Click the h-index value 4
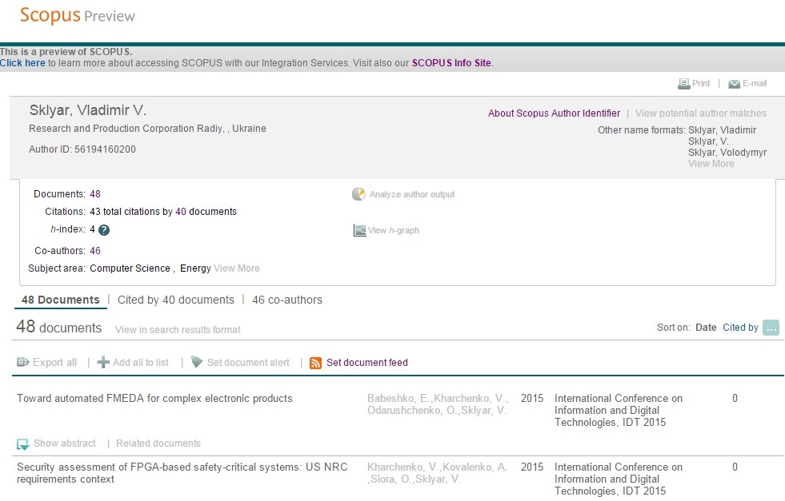Image resolution: width=785 pixels, height=501 pixels. point(92,229)
